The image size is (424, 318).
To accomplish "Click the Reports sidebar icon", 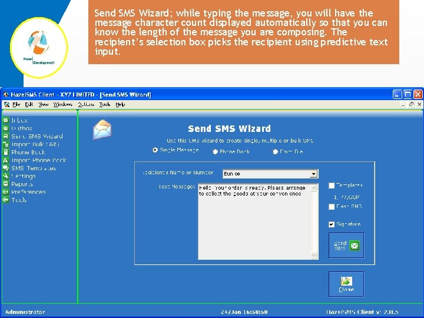I will [5, 184].
